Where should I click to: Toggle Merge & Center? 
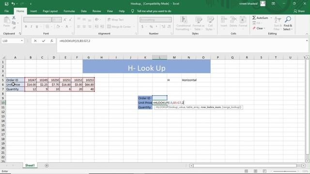click(119, 27)
